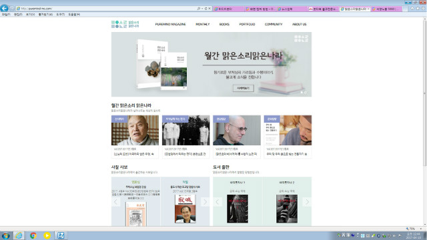427x240 pixels.
Task: Open first dark book cover with feathers
Action: pos(238,209)
